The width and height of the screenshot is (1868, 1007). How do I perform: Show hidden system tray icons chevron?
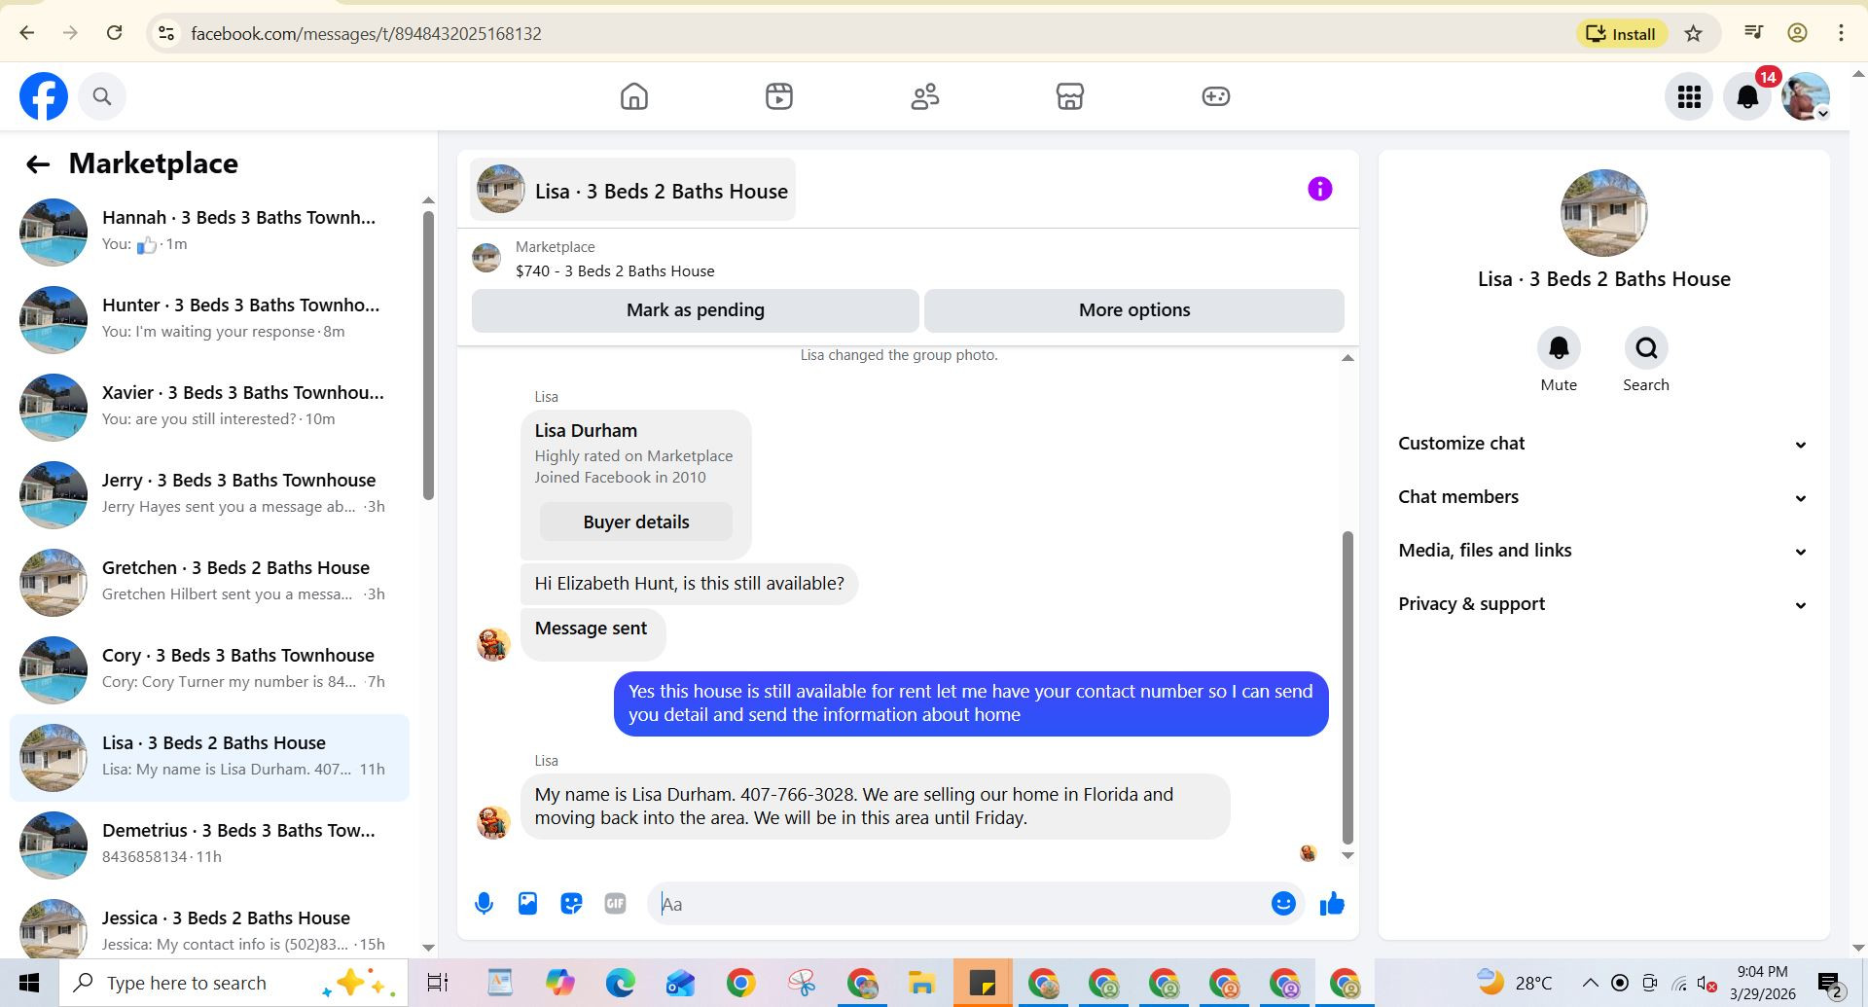click(1590, 983)
